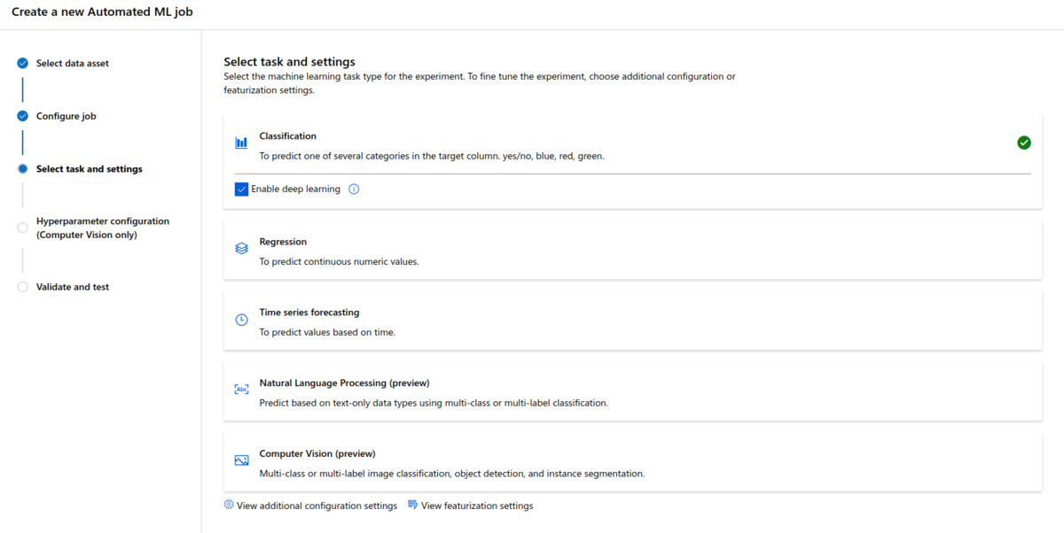Click the Time series forecasting clock icon
1064x533 pixels.
pos(241,320)
